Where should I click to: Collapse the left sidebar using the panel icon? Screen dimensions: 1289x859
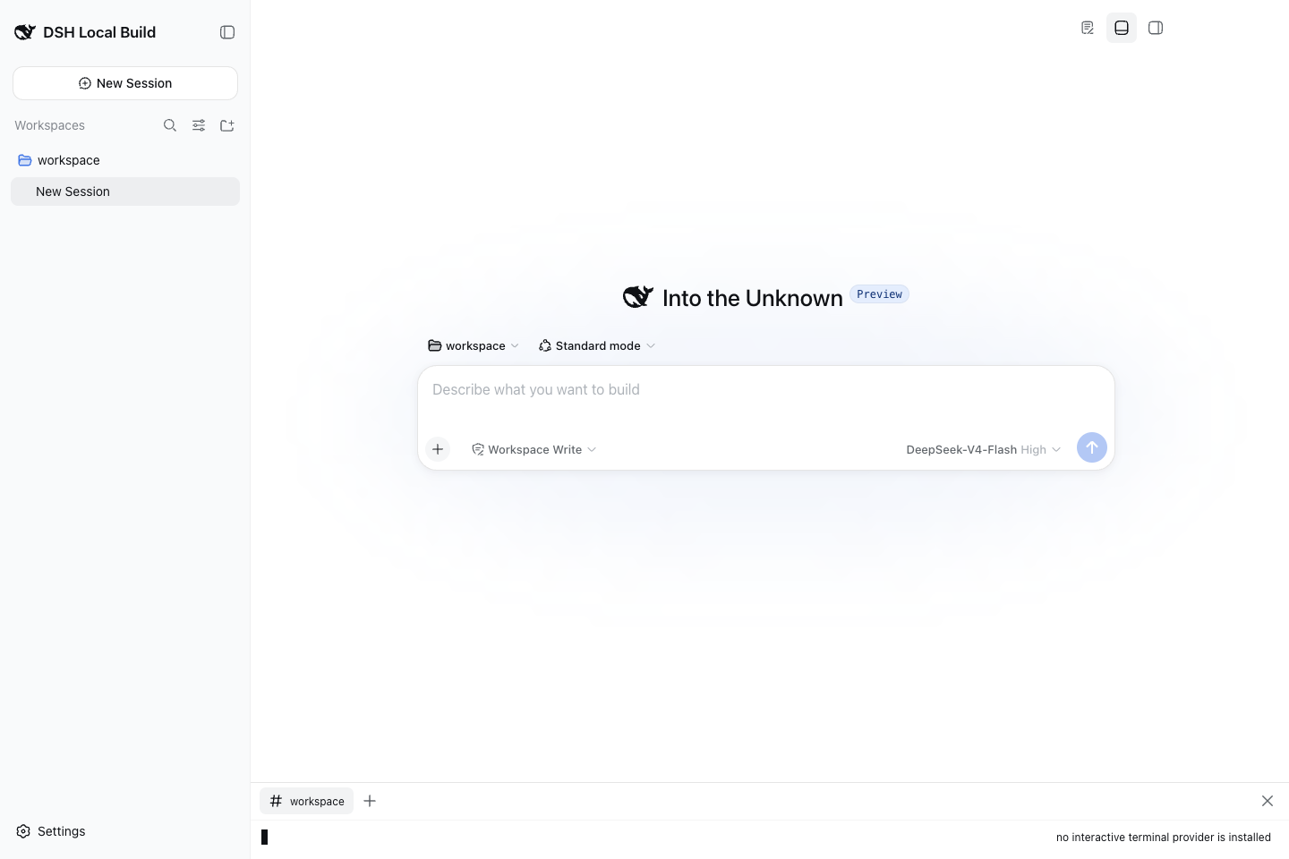click(227, 32)
